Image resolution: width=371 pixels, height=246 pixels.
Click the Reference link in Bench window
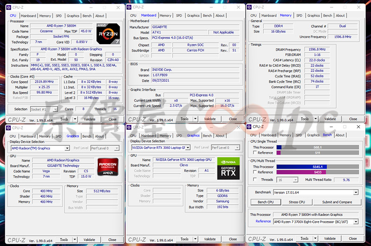pyautogui.click(x=263, y=221)
